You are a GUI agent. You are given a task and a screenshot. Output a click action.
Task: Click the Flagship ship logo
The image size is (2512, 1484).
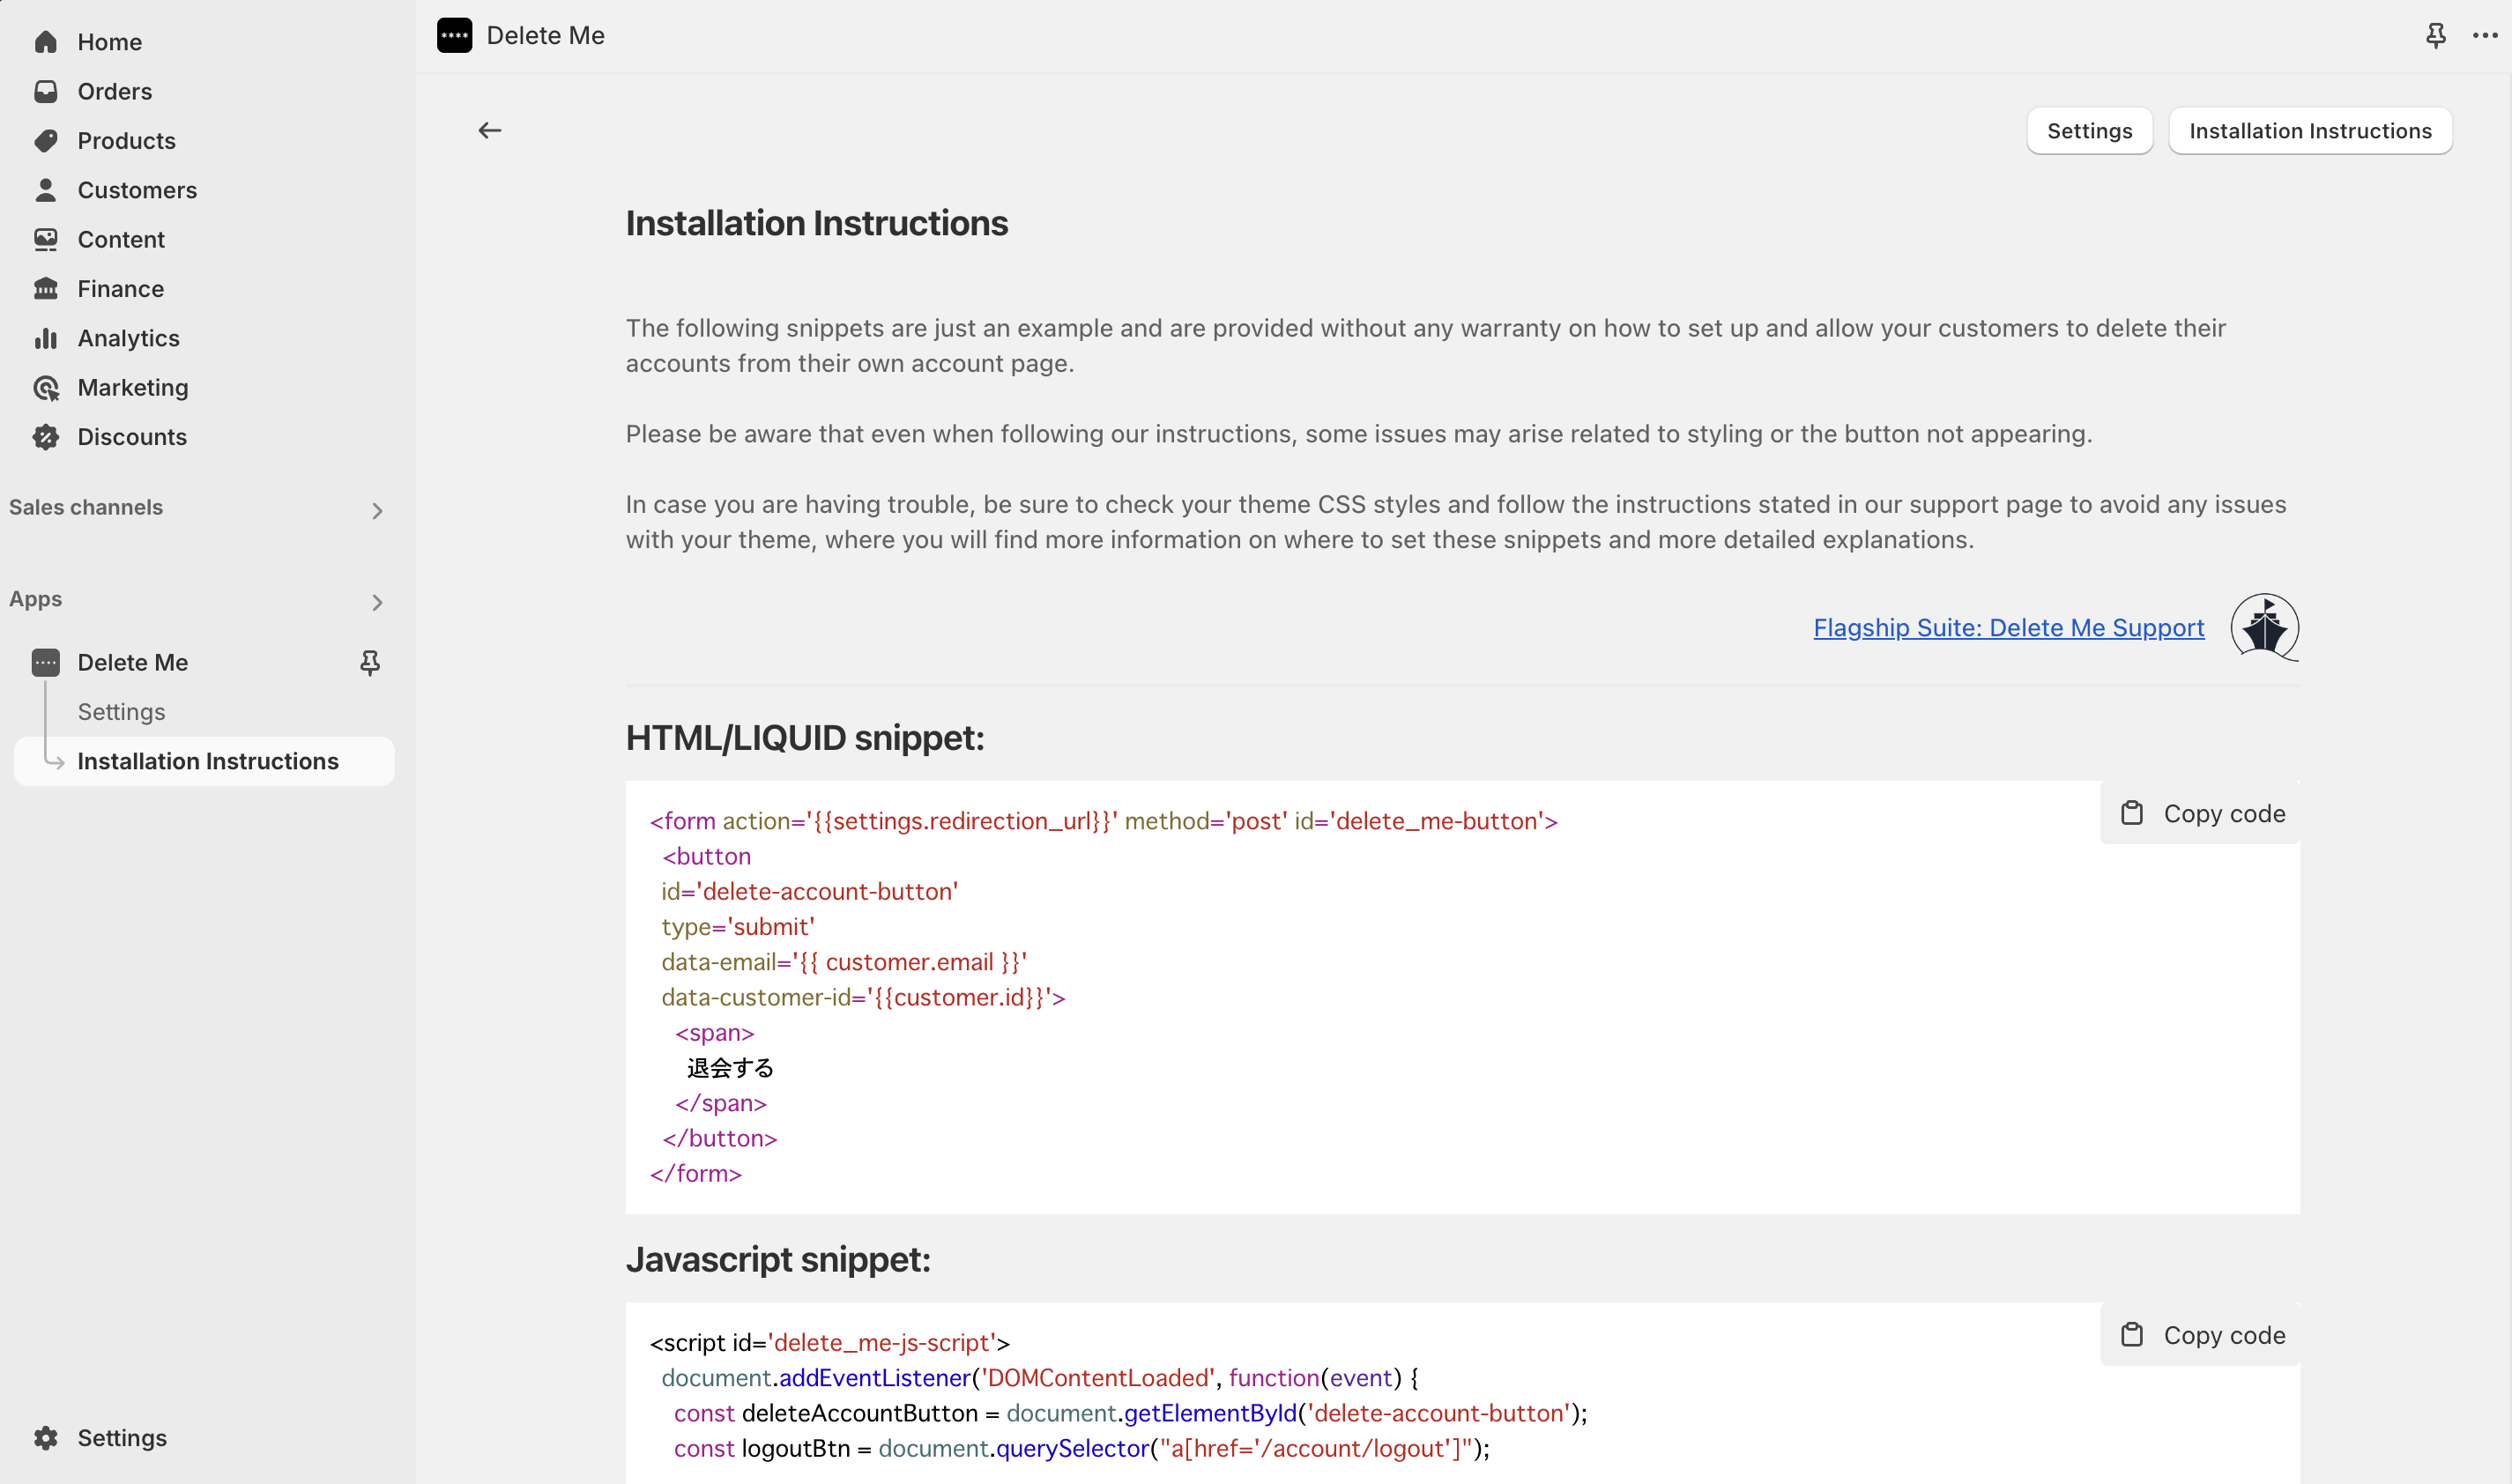(x=2265, y=627)
